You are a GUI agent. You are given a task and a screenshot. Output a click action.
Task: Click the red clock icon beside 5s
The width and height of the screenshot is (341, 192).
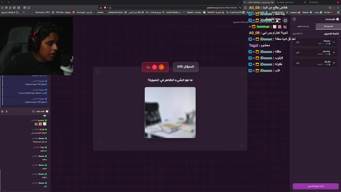click(154, 67)
